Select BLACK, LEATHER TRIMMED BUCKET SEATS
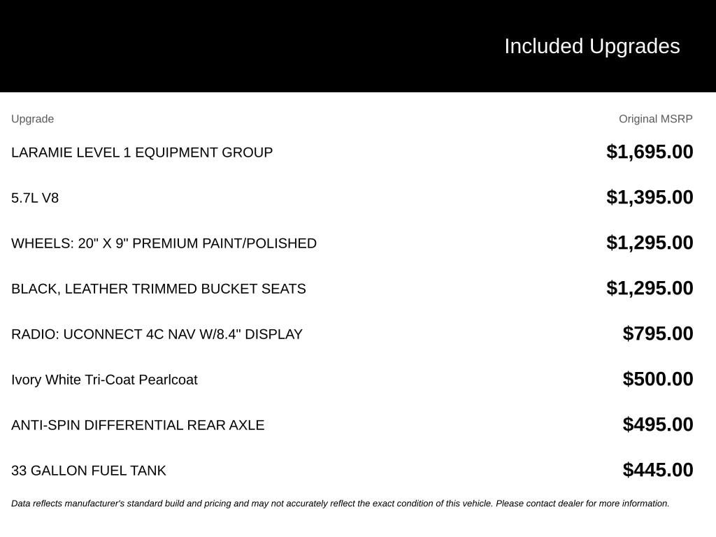 159,289
